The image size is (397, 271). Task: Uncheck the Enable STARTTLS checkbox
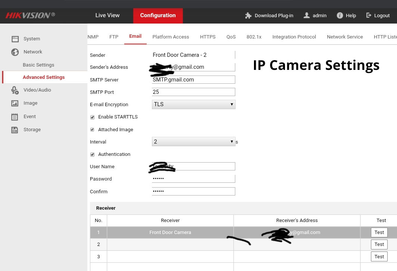[x=93, y=117]
